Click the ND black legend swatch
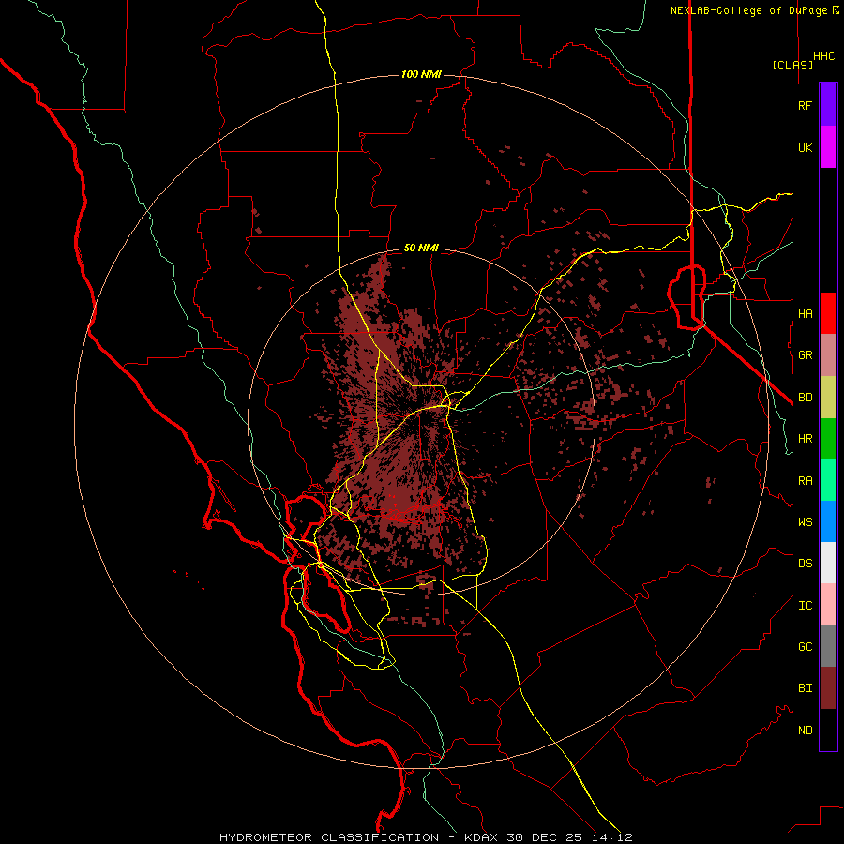844x844 pixels. [x=828, y=730]
